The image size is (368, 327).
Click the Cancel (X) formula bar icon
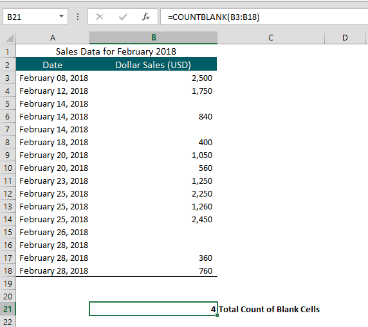pyautogui.click(x=100, y=17)
